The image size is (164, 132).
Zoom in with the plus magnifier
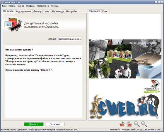point(144,124)
